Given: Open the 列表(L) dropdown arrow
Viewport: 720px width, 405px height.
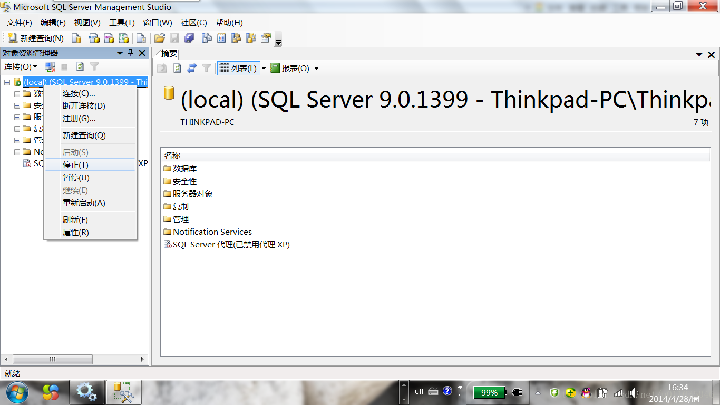Looking at the screenshot, I should 264,69.
